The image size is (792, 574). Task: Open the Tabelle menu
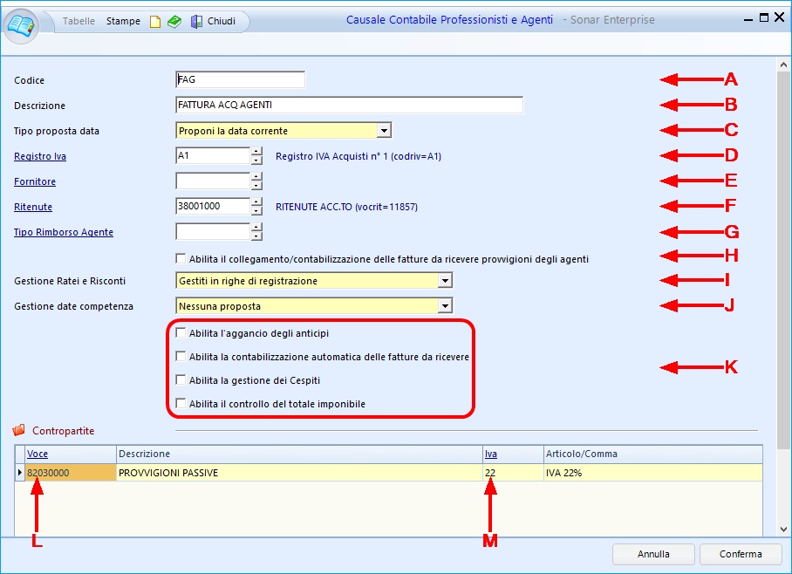(79, 21)
